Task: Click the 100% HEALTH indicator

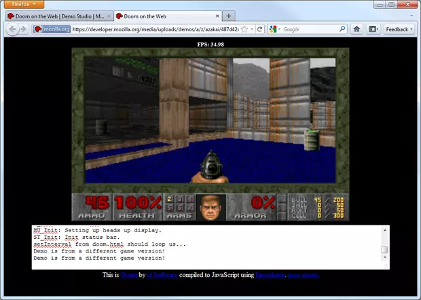Action: pyautogui.click(x=137, y=207)
